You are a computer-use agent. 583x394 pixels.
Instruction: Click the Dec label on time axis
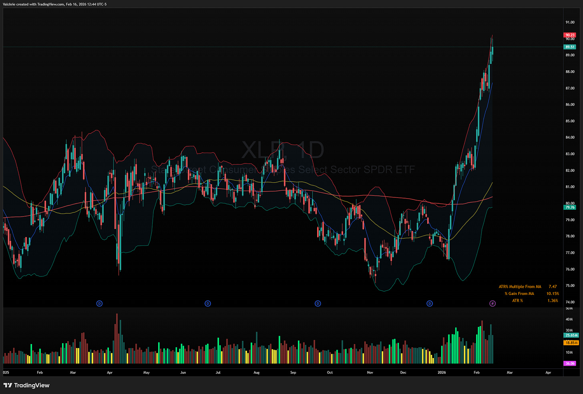pos(403,372)
